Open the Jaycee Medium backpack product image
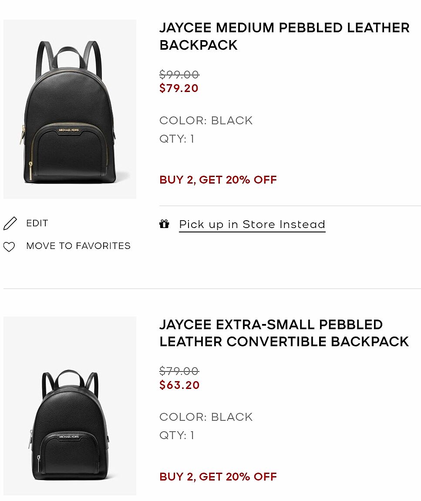Screen dimensions: 421x501 [x=70, y=109]
